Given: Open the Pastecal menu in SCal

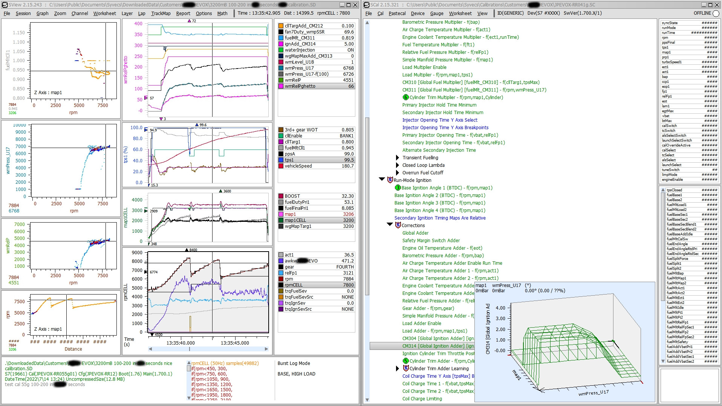Looking at the screenshot, I should click(x=397, y=13).
